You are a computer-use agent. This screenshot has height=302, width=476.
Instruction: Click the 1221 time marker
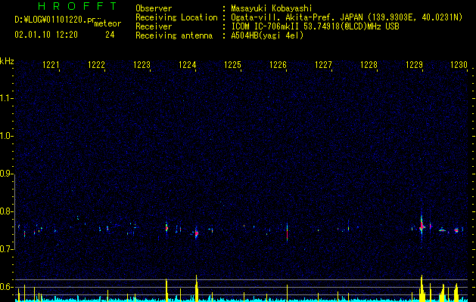click(51, 65)
